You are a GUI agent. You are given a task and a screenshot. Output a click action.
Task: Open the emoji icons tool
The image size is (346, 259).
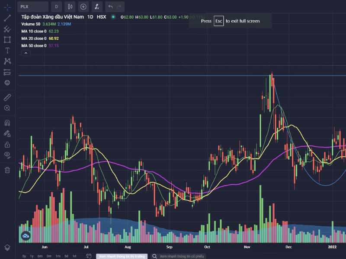click(7, 82)
